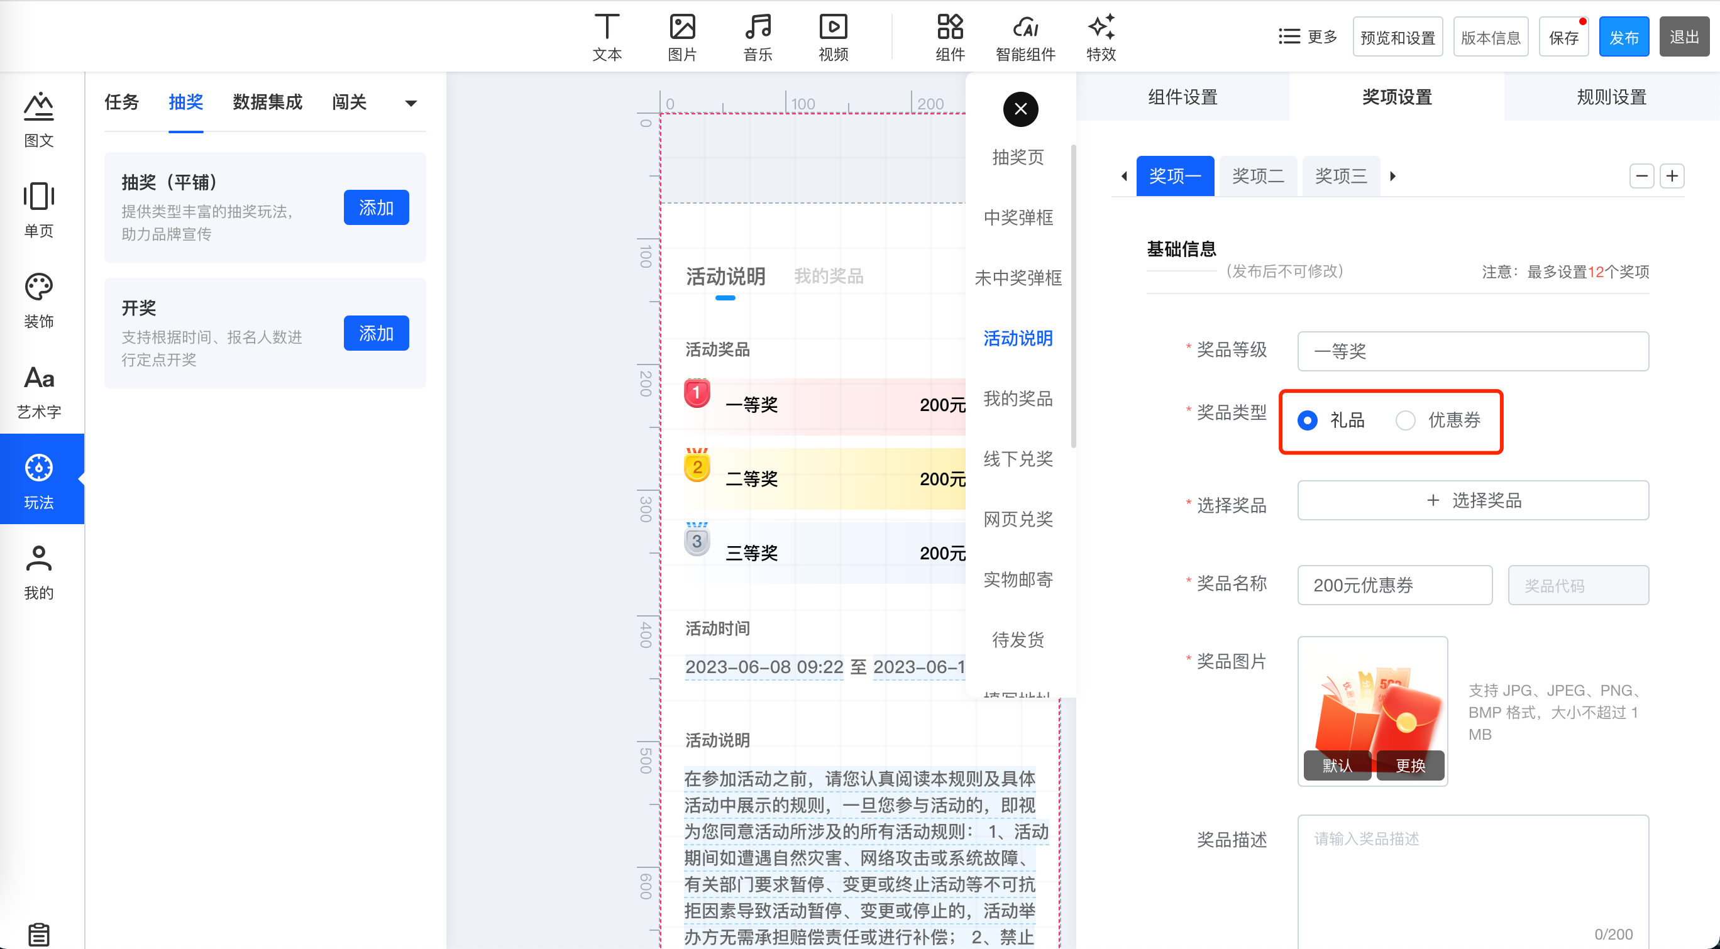Click the 奖品代码 input field
The image size is (1720, 949).
click(x=1578, y=585)
